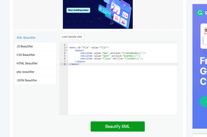This screenshot has width=207, height=137.
Task: Click the "CloseDoc()" onclick value
Action: click(x=132, y=59)
